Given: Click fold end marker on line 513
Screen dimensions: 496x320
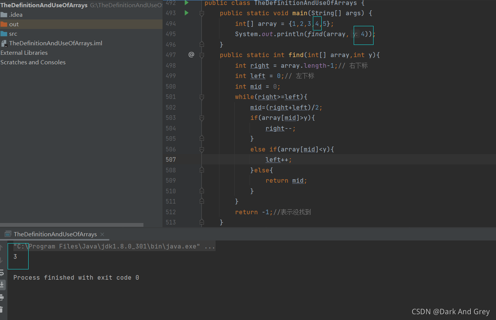Looking at the screenshot, I should pos(202,222).
